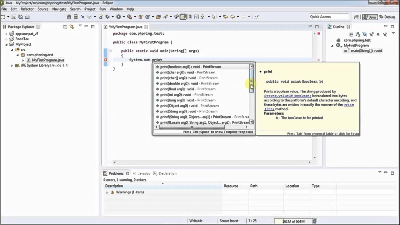Open the Outline view menu triangle
Image resolution: width=400 pixels, height=225 pixels.
(x=393, y=33)
